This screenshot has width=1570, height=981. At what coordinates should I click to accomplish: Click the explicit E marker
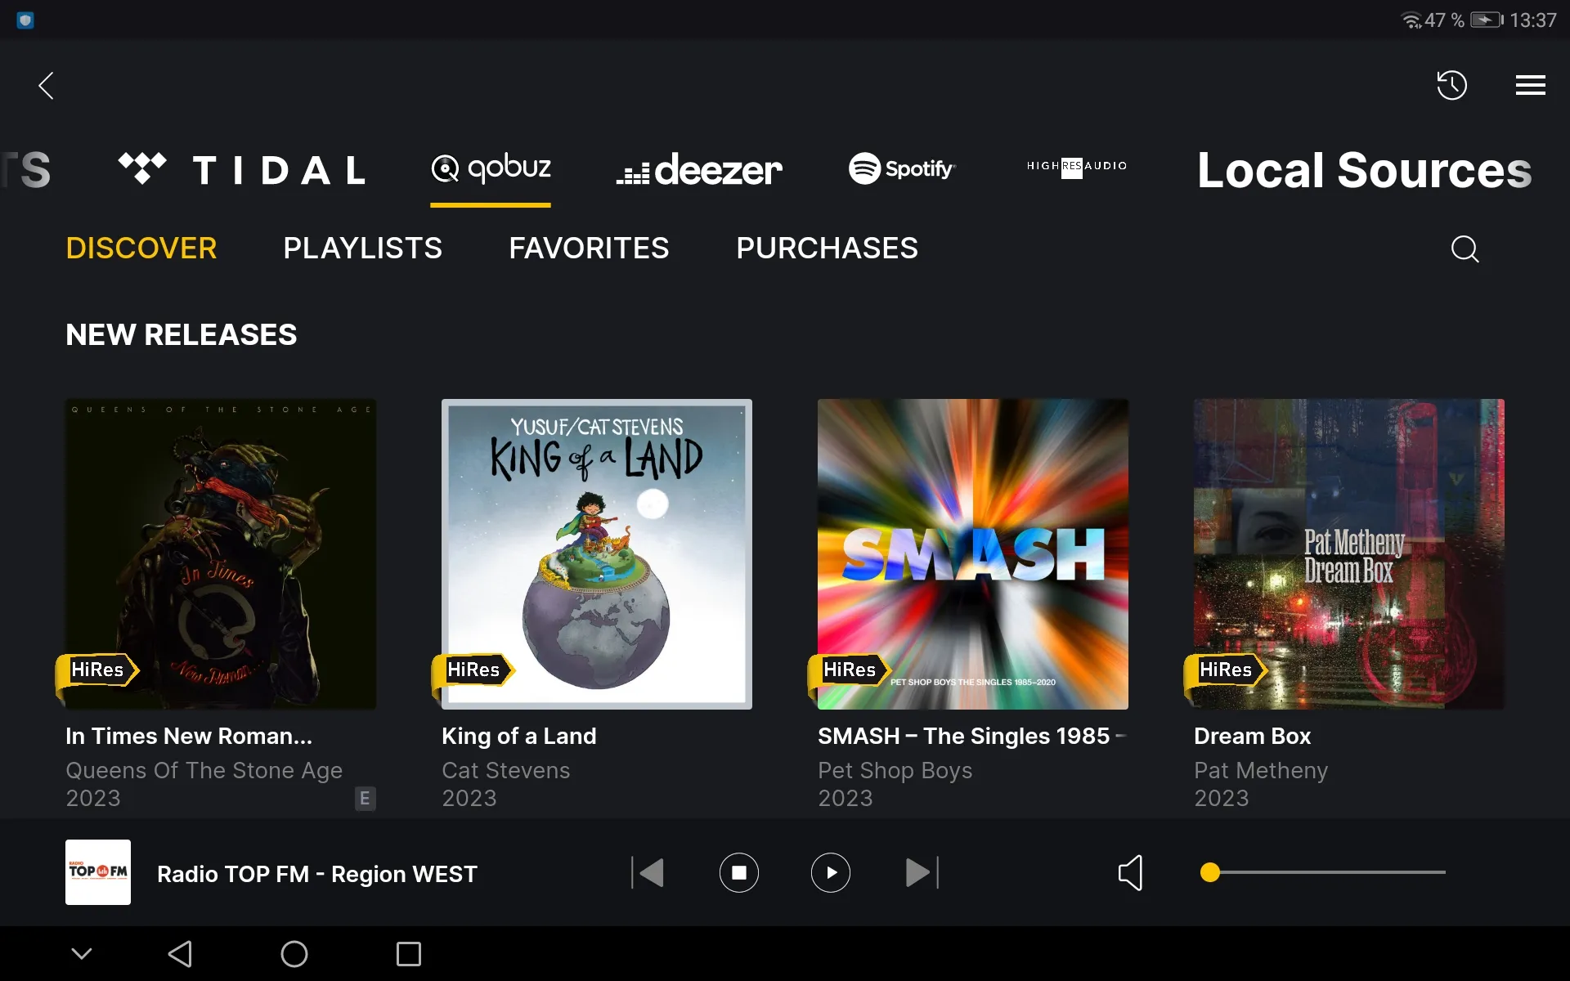click(366, 798)
